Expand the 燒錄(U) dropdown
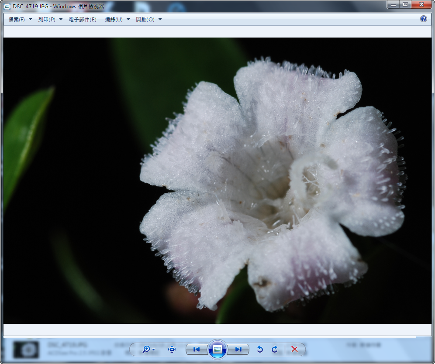This screenshot has height=364, width=435. pyautogui.click(x=117, y=20)
